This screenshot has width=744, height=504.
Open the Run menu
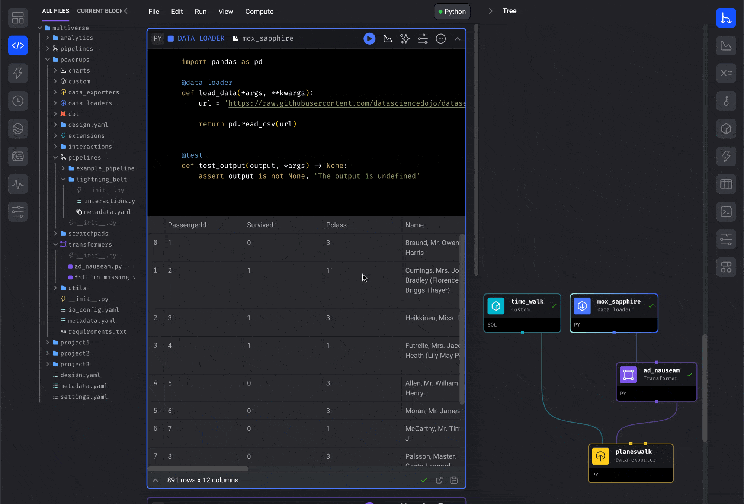[x=201, y=12]
